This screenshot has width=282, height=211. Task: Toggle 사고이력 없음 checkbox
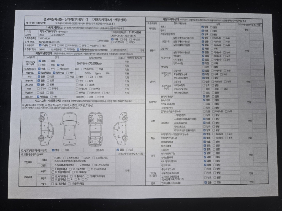[53, 150]
